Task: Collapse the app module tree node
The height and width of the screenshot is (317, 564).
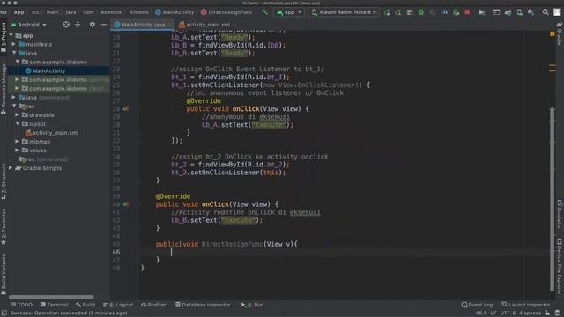Action: (x=11, y=35)
